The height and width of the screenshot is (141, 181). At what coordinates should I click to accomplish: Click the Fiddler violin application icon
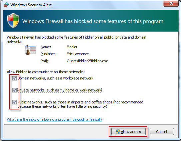point(31,50)
